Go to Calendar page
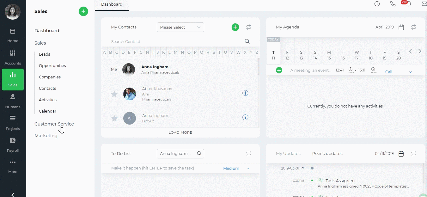427x197 pixels. point(47,111)
